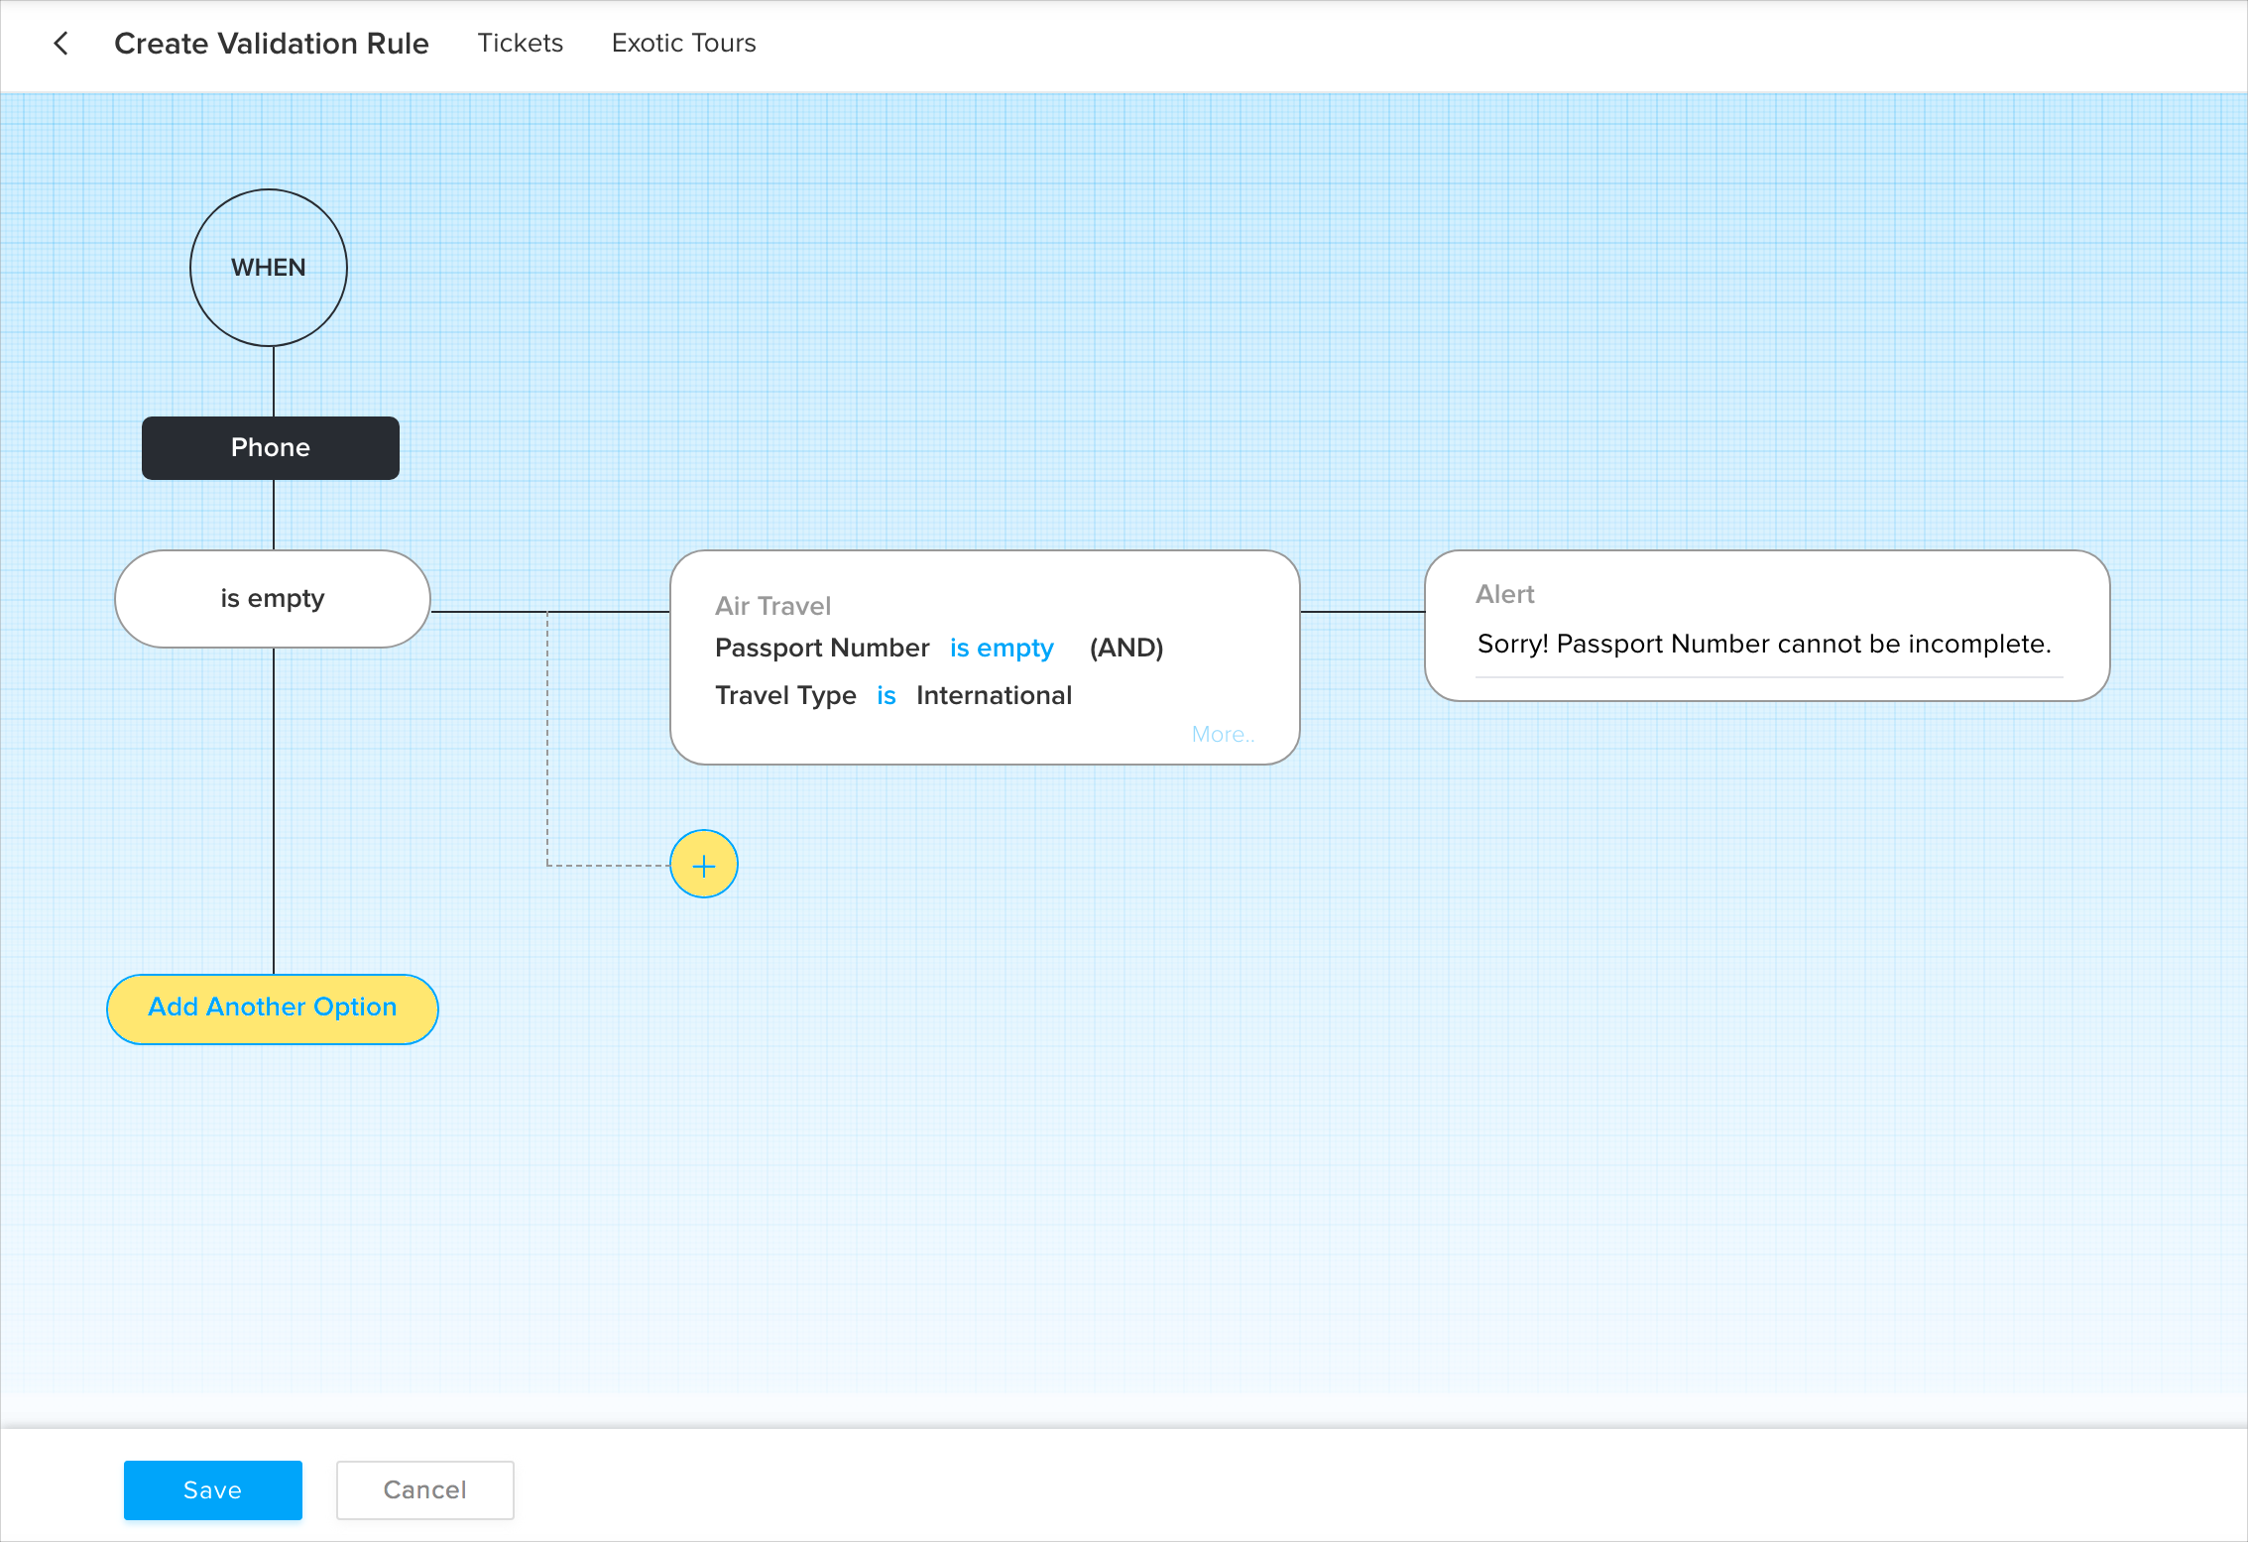This screenshot has width=2248, height=1542.
Task: Save the validation rule
Action: 212,1489
